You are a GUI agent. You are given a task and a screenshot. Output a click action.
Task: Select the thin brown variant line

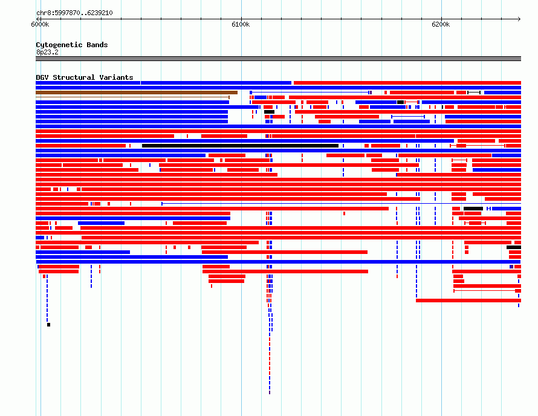click(133, 97)
